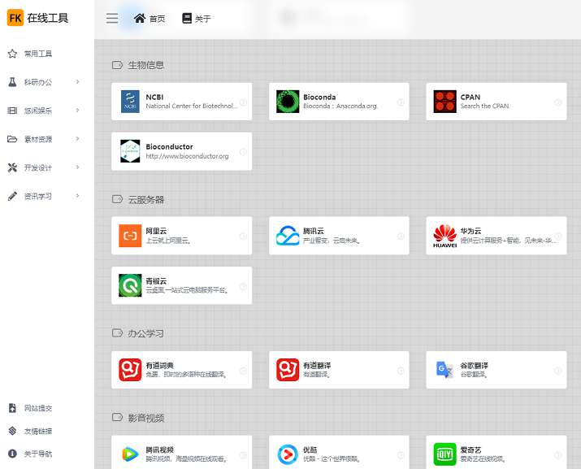Expand the 科研办公 chevron
Screen dimensions: 581x469
[77, 81]
